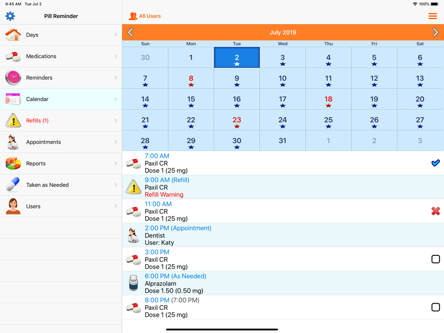Image resolution: width=444 pixels, height=333 pixels.
Task: Open the Reminders menu item
Action: (61, 78)
